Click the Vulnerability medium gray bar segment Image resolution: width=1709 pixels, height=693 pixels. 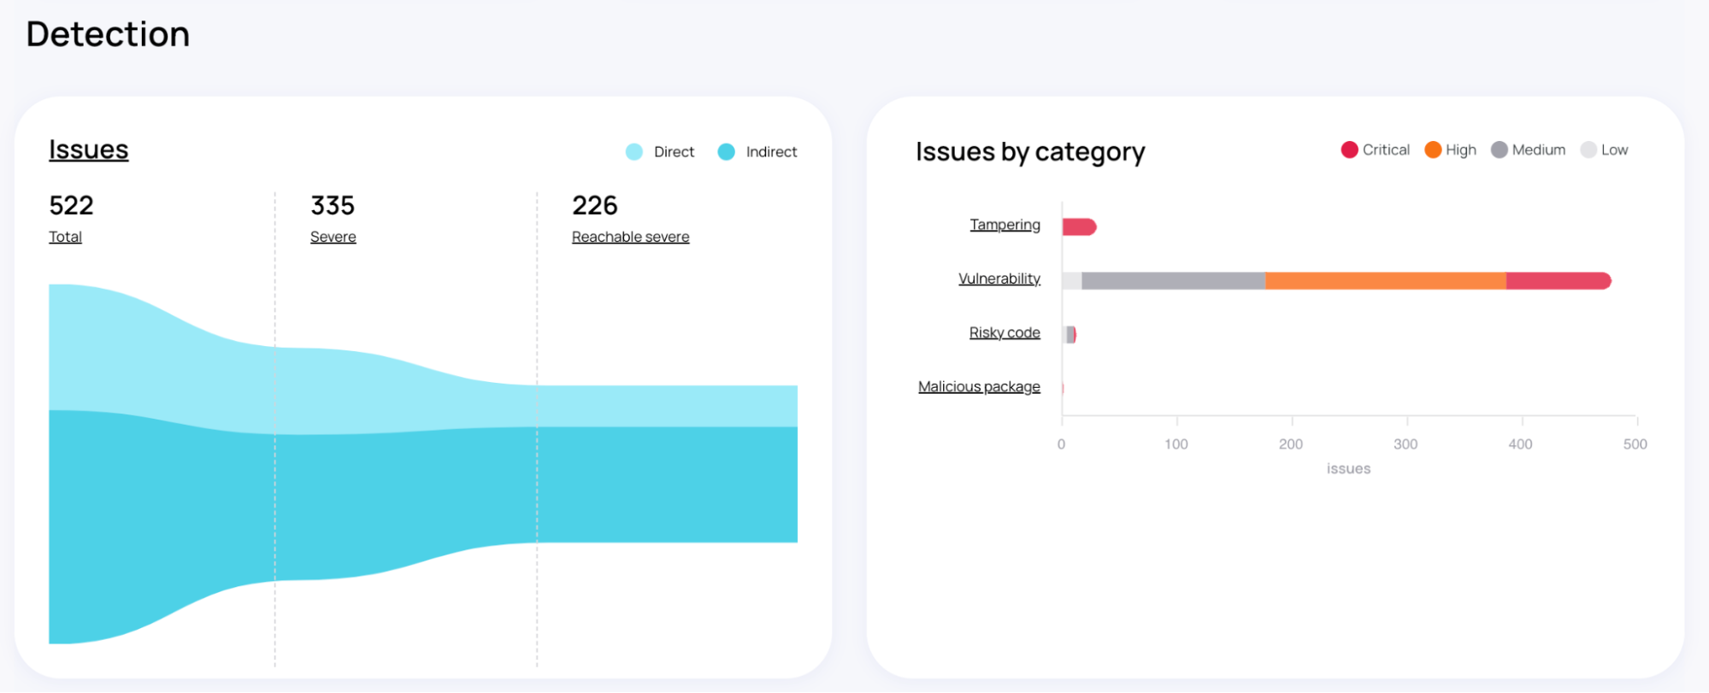click(1173, 280)
